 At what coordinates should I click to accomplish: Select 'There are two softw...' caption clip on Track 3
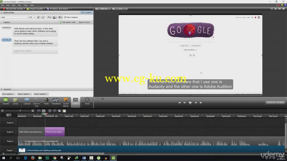[55, 132]
